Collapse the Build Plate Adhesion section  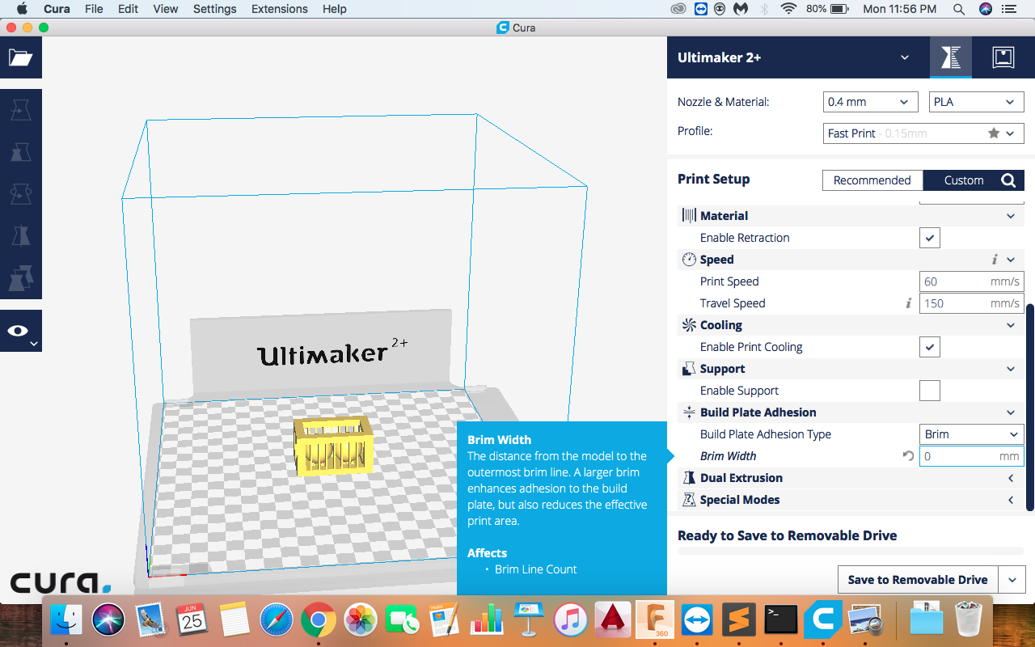1011,412
